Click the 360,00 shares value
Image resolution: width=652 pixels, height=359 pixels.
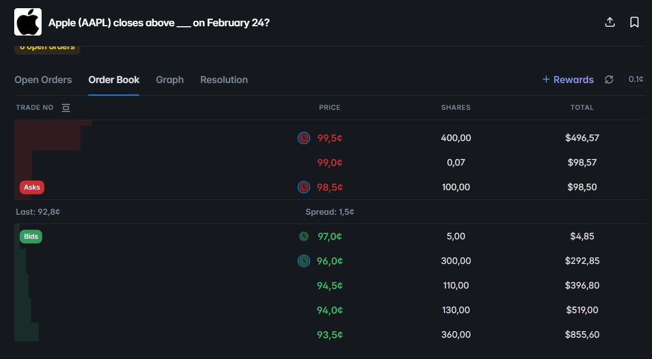(455, 335)
